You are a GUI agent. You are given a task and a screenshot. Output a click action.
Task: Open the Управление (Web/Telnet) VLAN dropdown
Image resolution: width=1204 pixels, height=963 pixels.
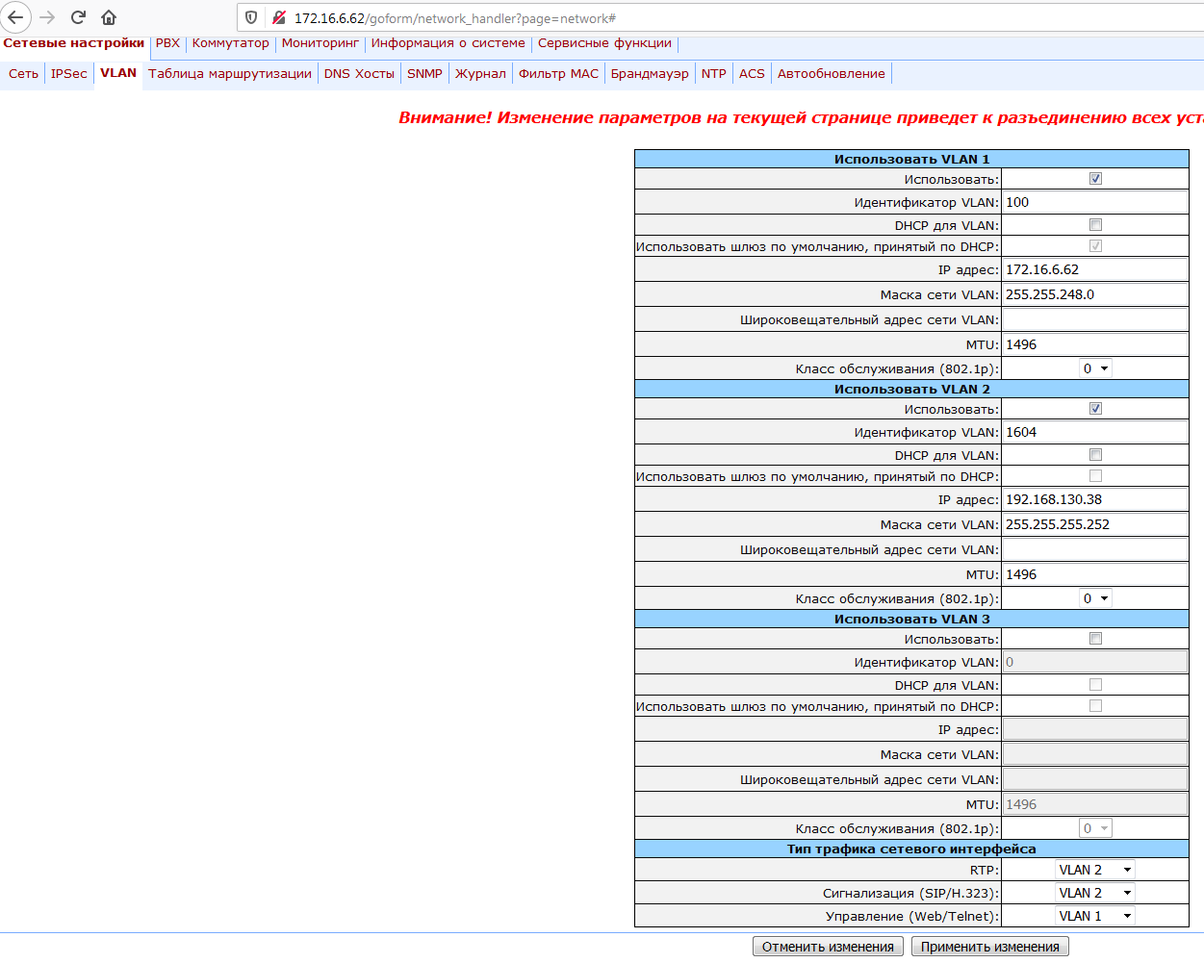click(x=1095, y=916)
